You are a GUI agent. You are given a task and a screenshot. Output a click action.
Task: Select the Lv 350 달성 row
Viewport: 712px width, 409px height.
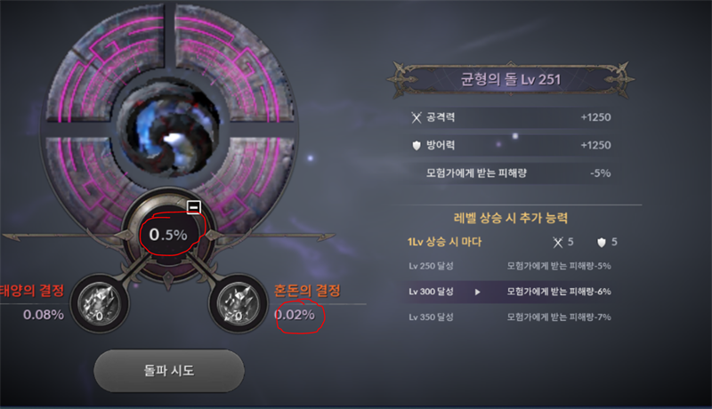[508, 317]
